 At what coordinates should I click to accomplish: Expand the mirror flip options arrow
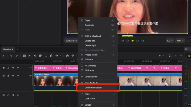pyautogui.click(x=61, y=56)
